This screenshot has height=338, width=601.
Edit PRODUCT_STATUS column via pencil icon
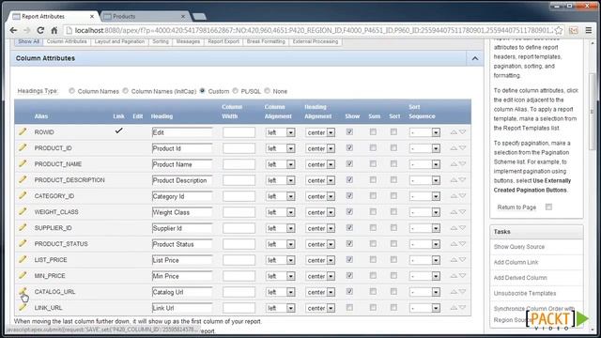point(23,244)
